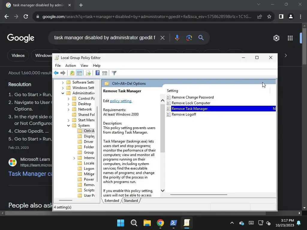
Task: Collapse the System tree node
Action: point(68,125)
